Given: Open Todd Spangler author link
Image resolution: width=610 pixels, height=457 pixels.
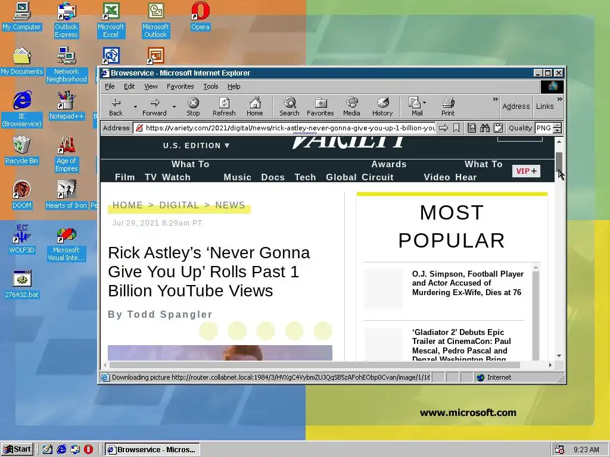Looking at the screenshot, I should click(x=170, y=314).
